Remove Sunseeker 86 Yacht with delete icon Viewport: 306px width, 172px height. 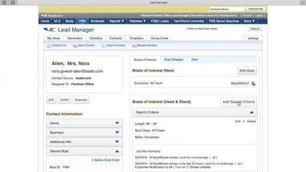pos(253,84)
